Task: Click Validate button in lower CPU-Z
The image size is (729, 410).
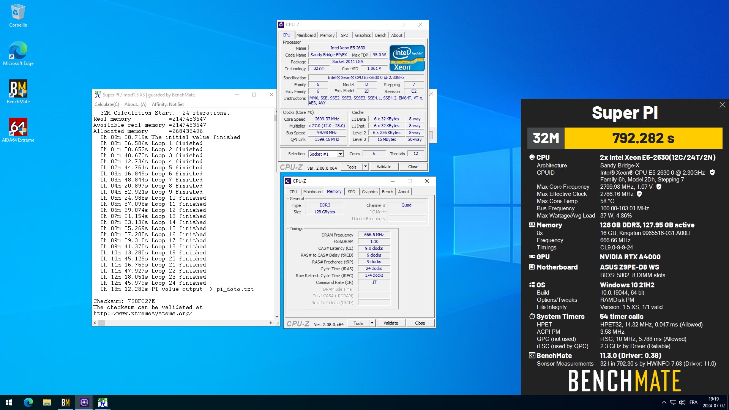Action: coord(391,323)
